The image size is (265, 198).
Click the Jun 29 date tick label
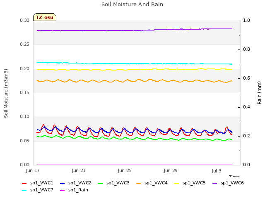(171, 170)
